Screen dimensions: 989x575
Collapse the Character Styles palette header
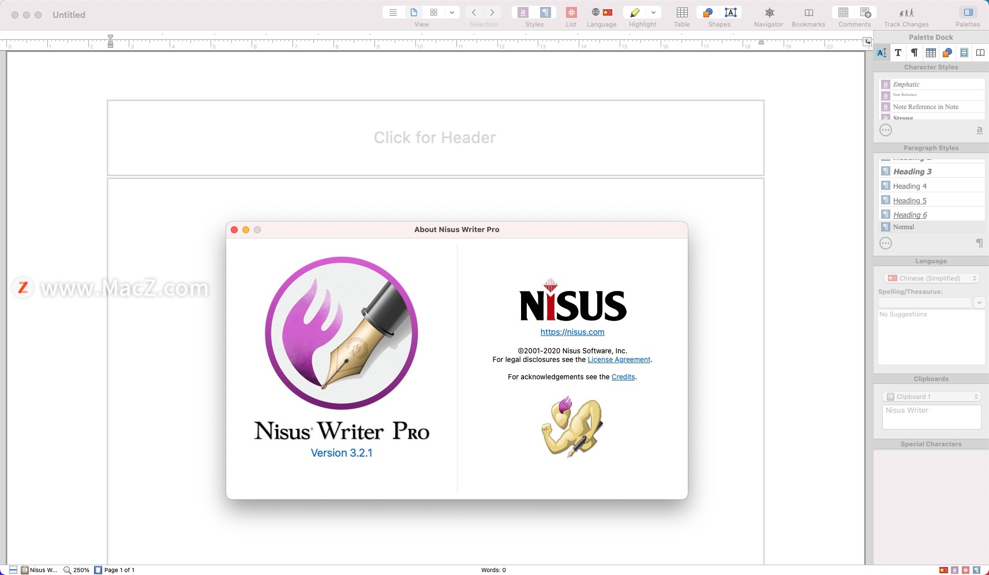tap(931, 67)
